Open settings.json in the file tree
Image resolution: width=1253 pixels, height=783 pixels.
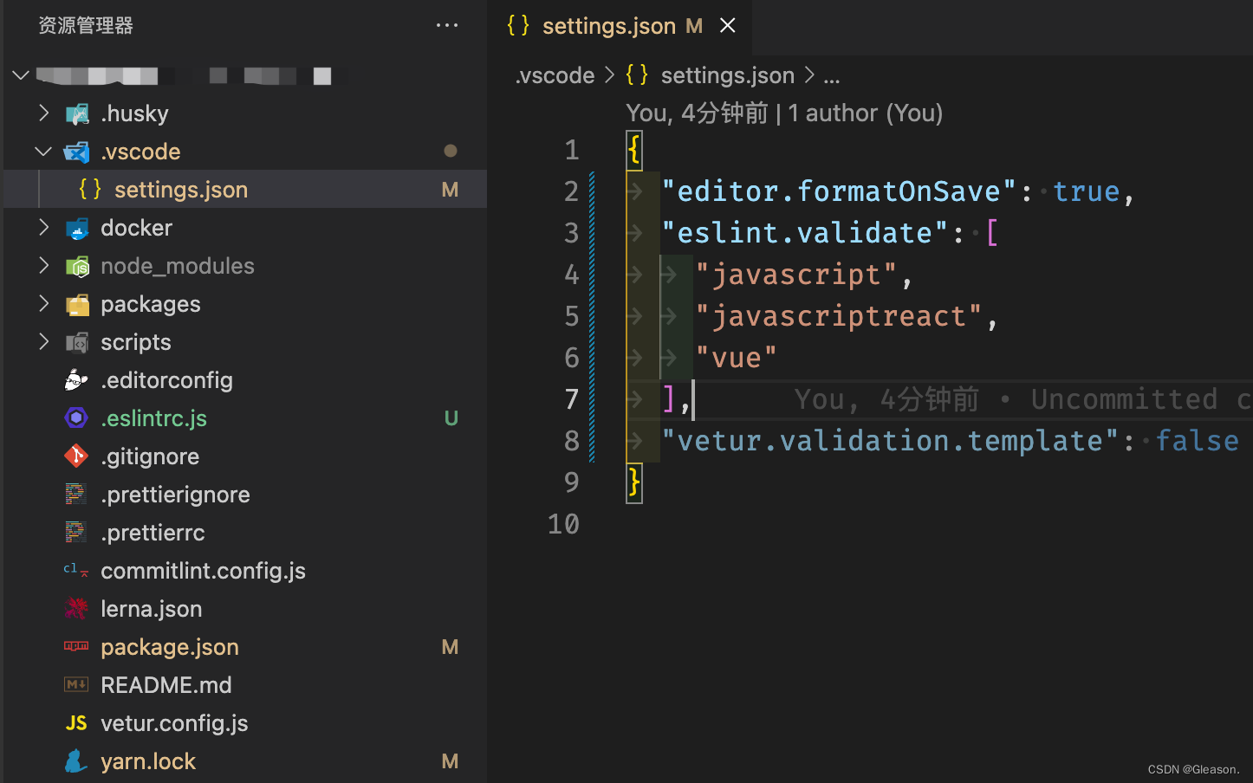point(245,189)
